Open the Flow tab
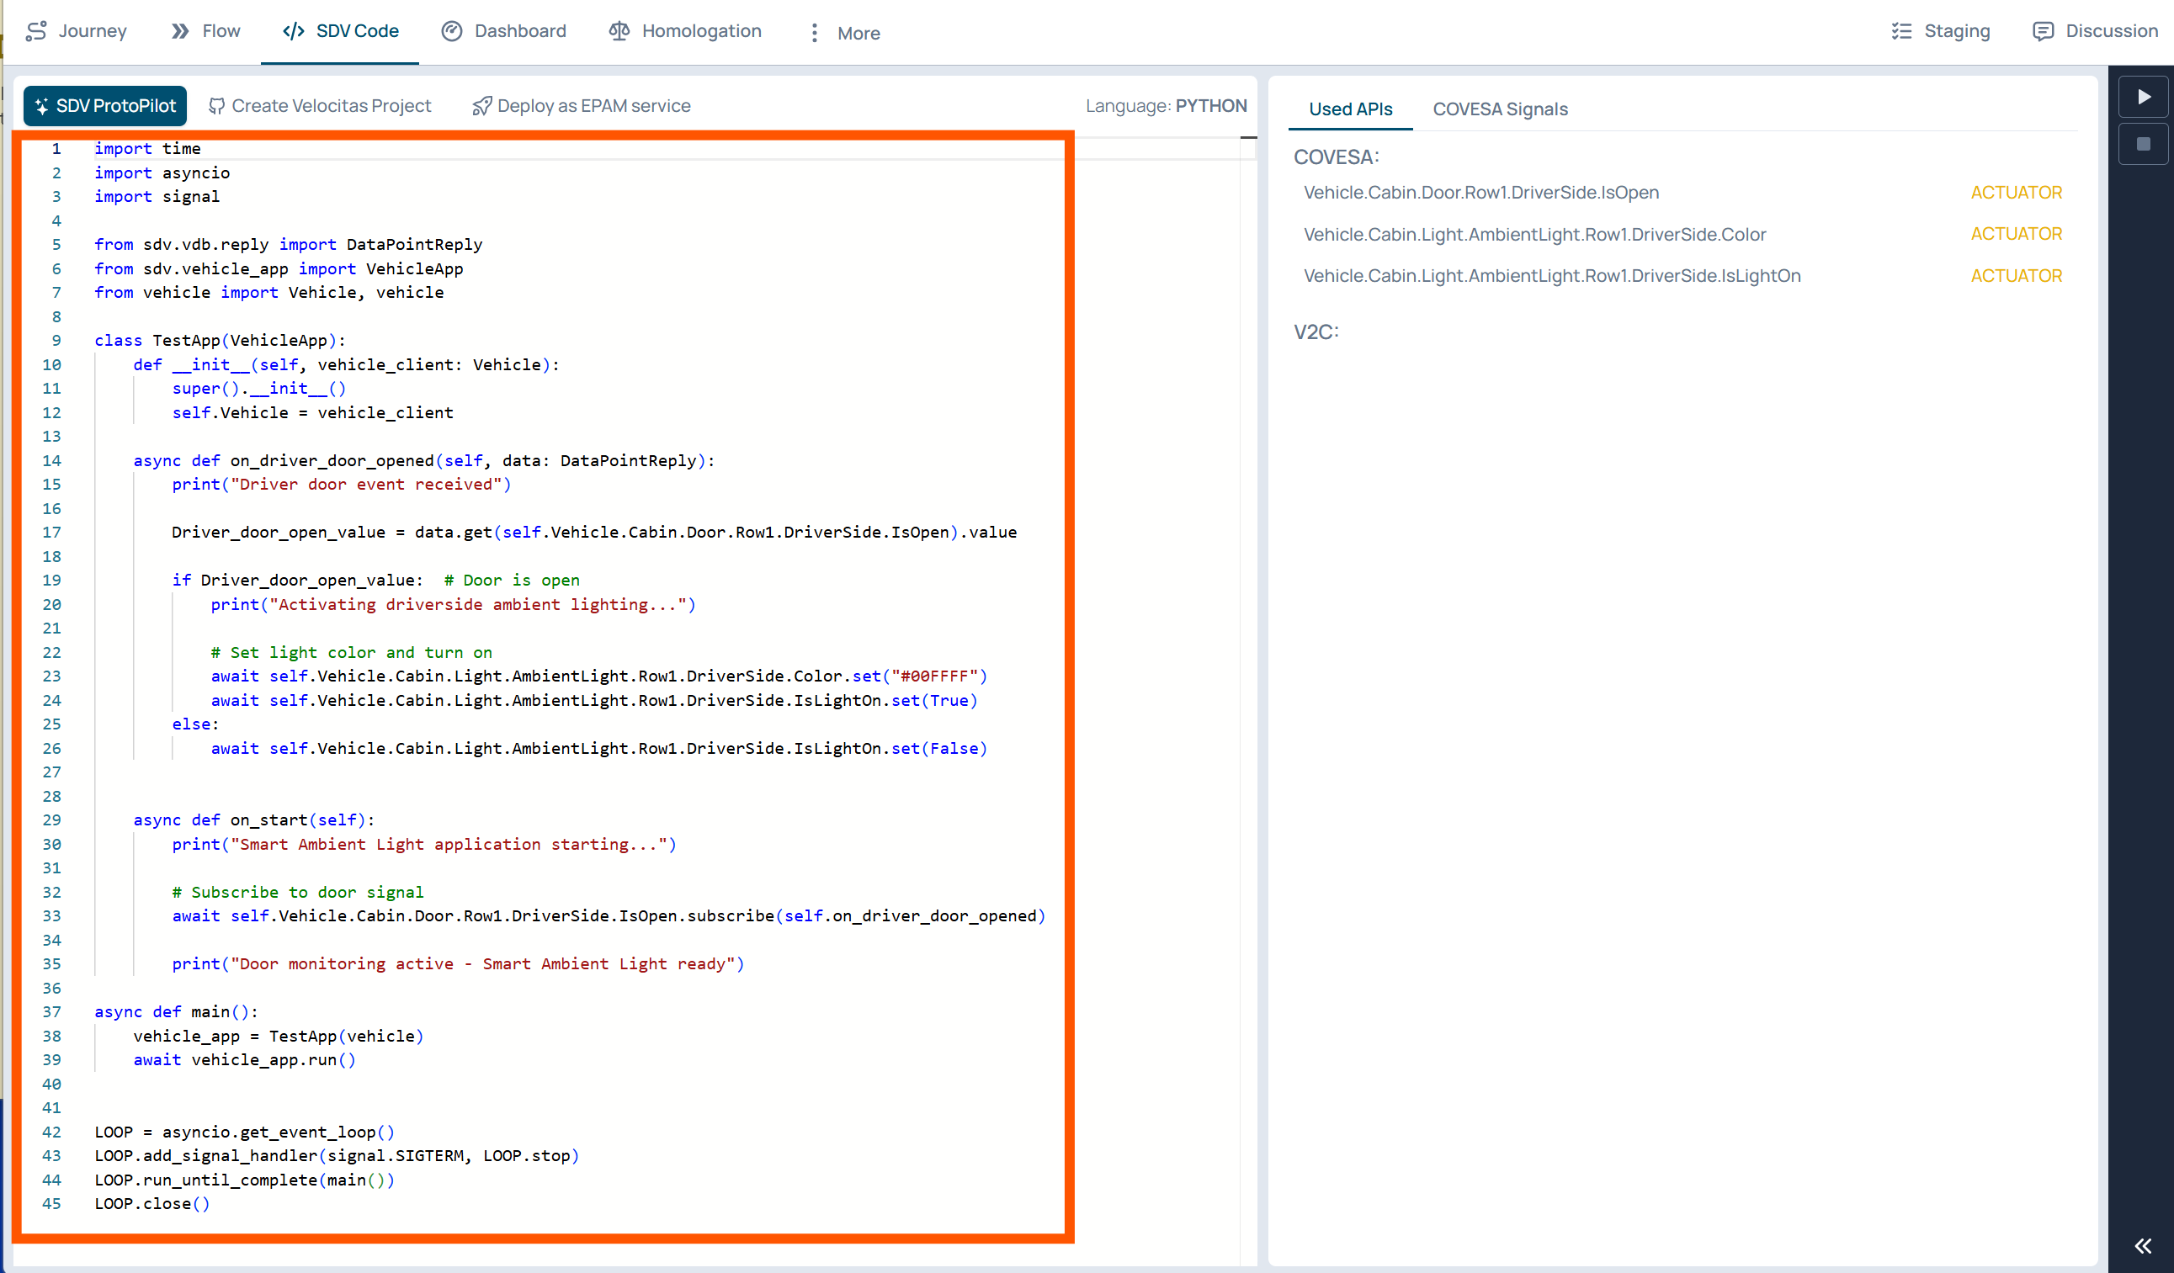2174x1273 pixels. point(205,31)
